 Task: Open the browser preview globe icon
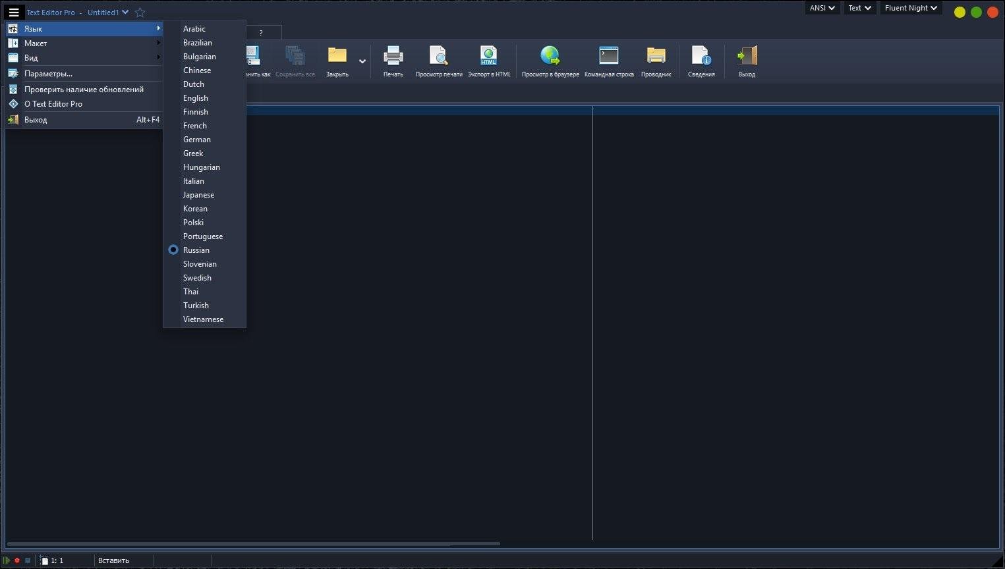pos(550,57)
